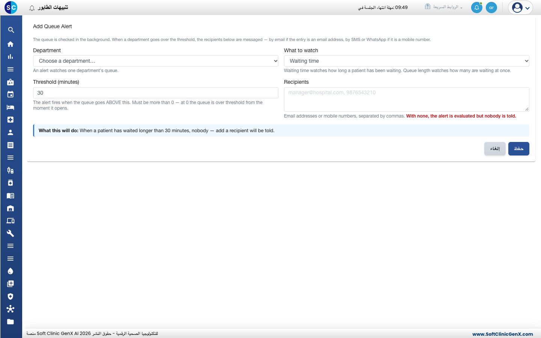Click into the Recipients text area
This screenshot has width=541, height=338.
pyautogui.click(x=407, y=99)
